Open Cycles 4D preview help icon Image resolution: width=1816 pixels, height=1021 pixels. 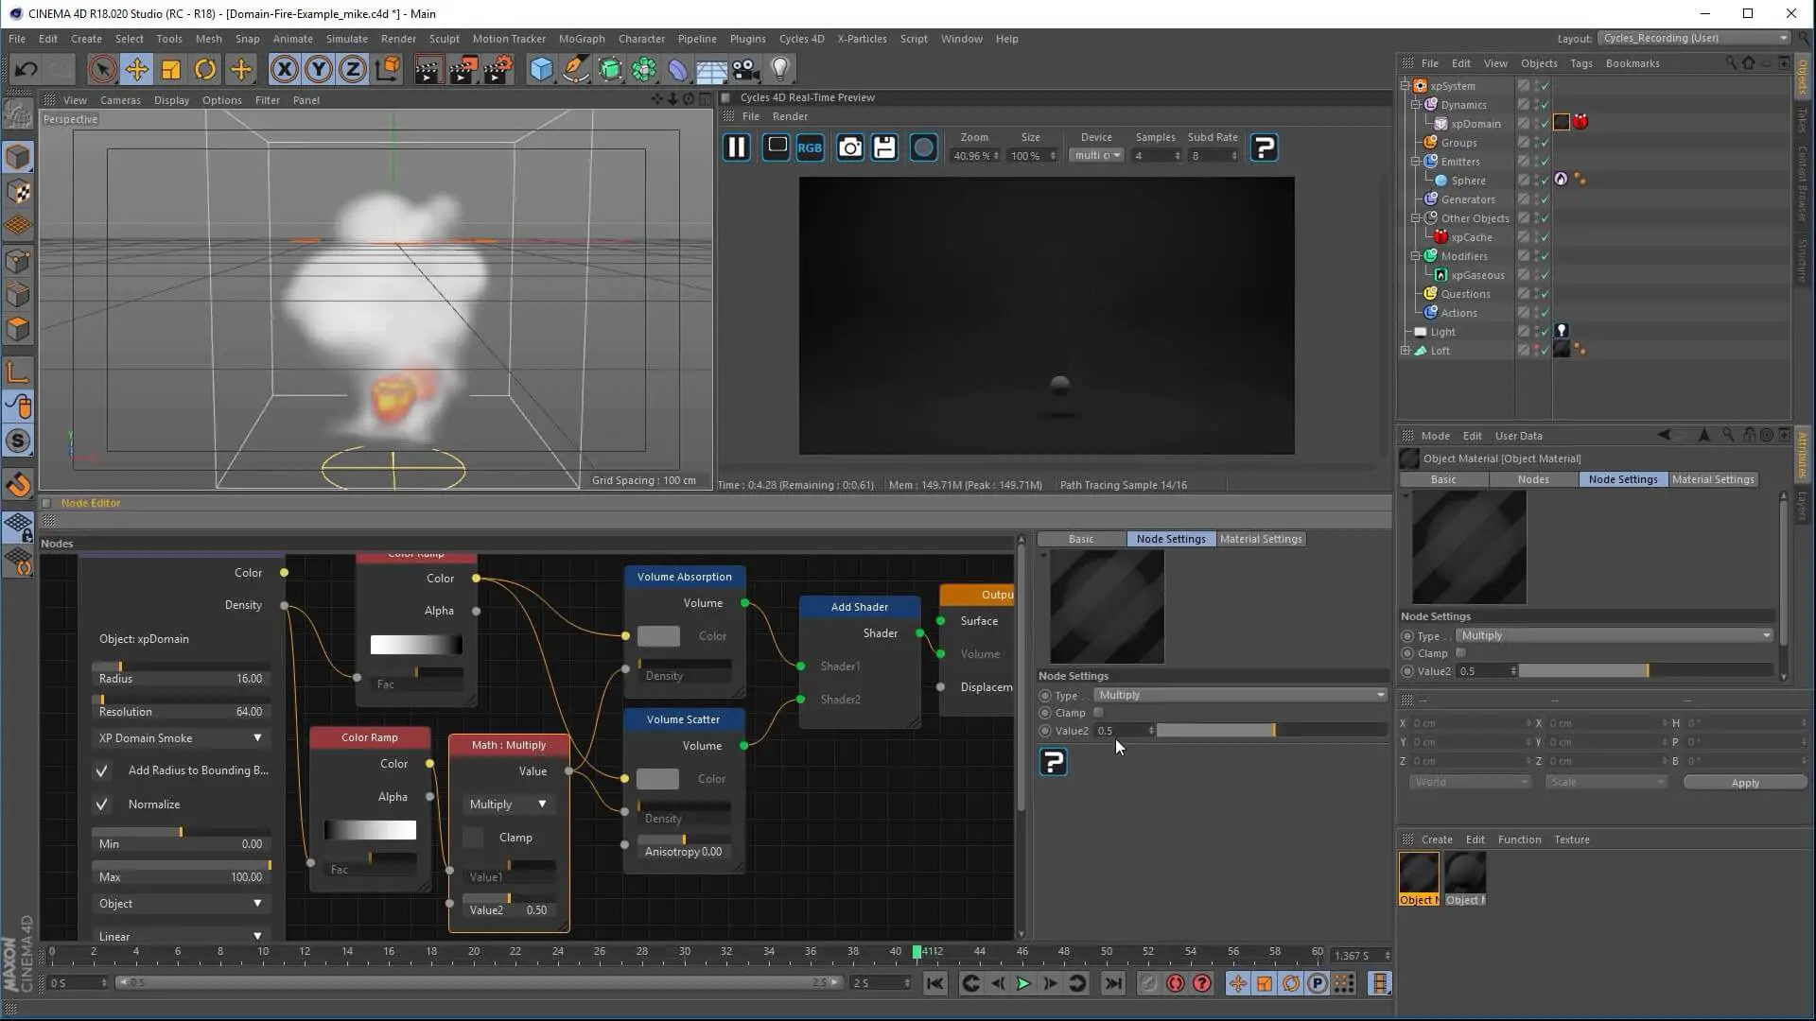(x=1265, y=147)
